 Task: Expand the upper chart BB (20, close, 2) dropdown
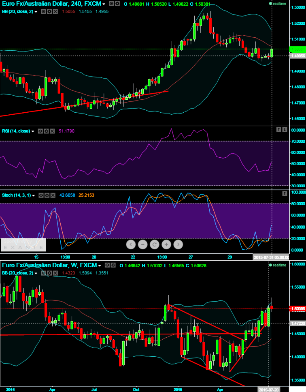(36, 12)
